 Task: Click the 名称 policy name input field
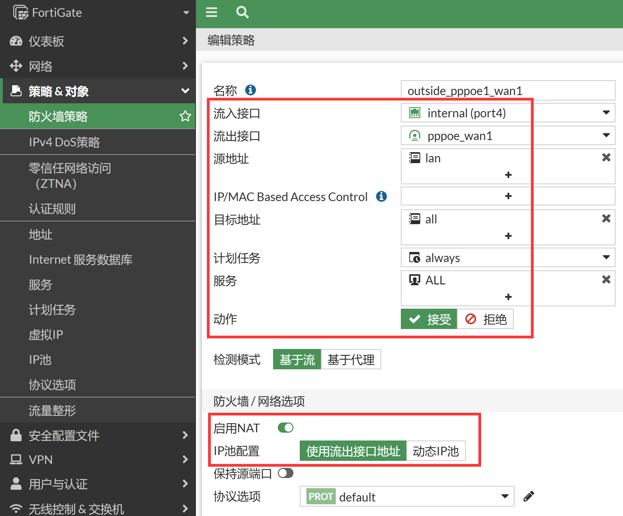[508, 91]
